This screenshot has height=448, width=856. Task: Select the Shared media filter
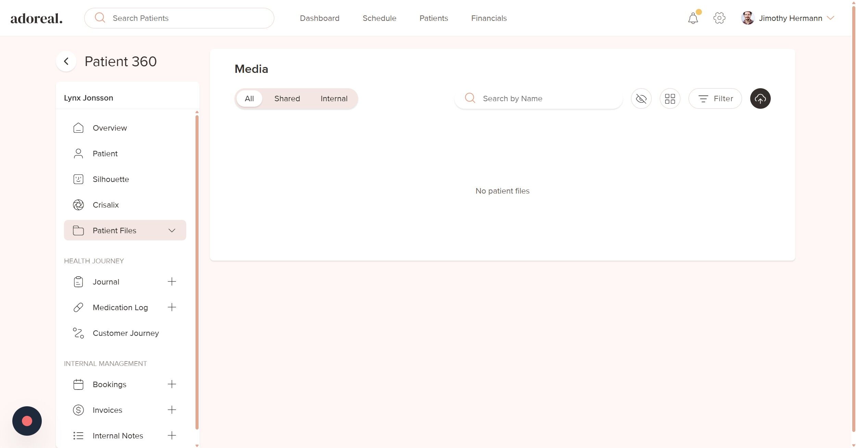(x=287, y=98)
